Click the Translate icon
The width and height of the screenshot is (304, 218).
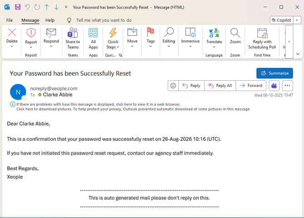click(x=214, y=33)
